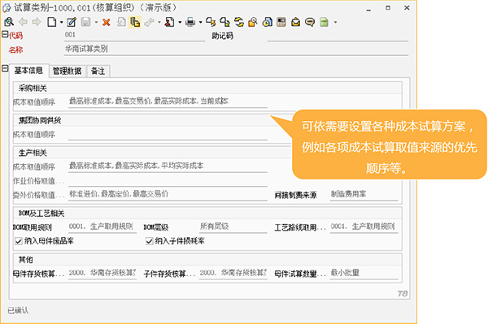The image size is (488, 324).
Task: Click the mail envelope toolbar icon
Action: coord(296,22)
